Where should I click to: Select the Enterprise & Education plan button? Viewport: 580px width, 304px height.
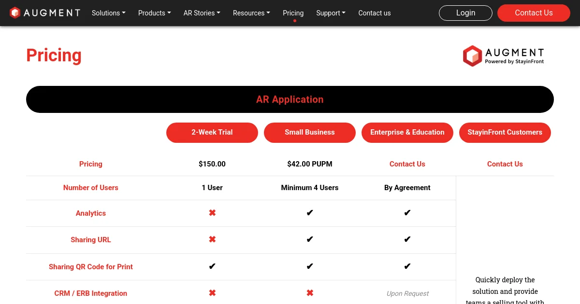coord(407,132)
